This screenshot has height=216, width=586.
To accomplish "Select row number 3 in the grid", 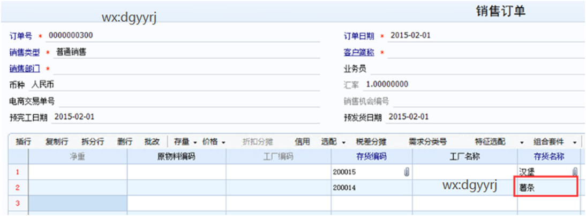I will pyautogui.click(x=18, y=203).
